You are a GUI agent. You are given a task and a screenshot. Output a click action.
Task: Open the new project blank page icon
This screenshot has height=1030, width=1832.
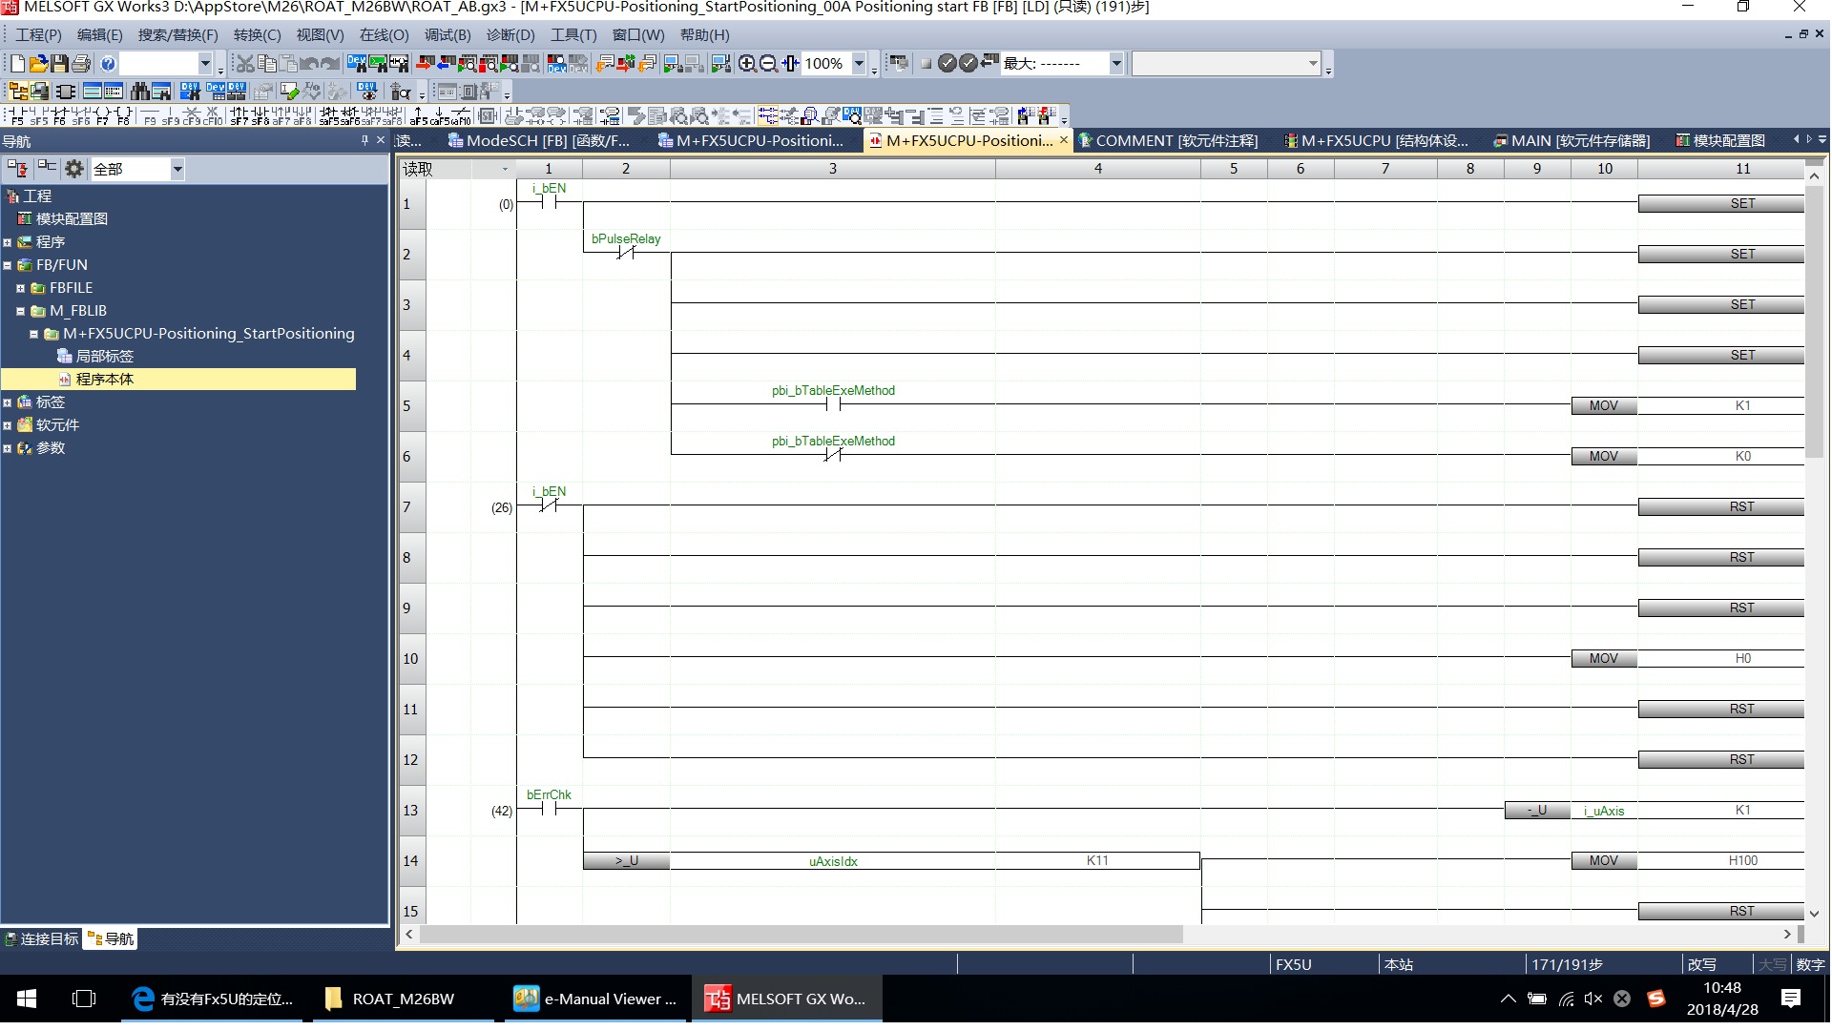(x=18, y=64)
